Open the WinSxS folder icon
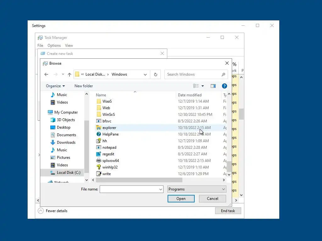The height and width of the screenshot is (241, 322). [x=98, y=114]
